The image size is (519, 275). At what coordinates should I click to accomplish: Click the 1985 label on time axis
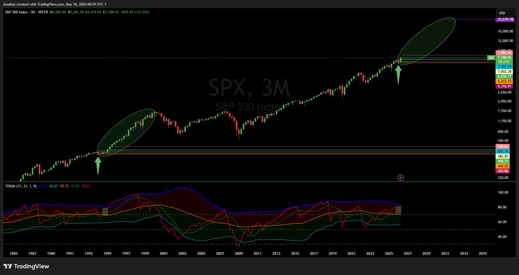point(13,253)
